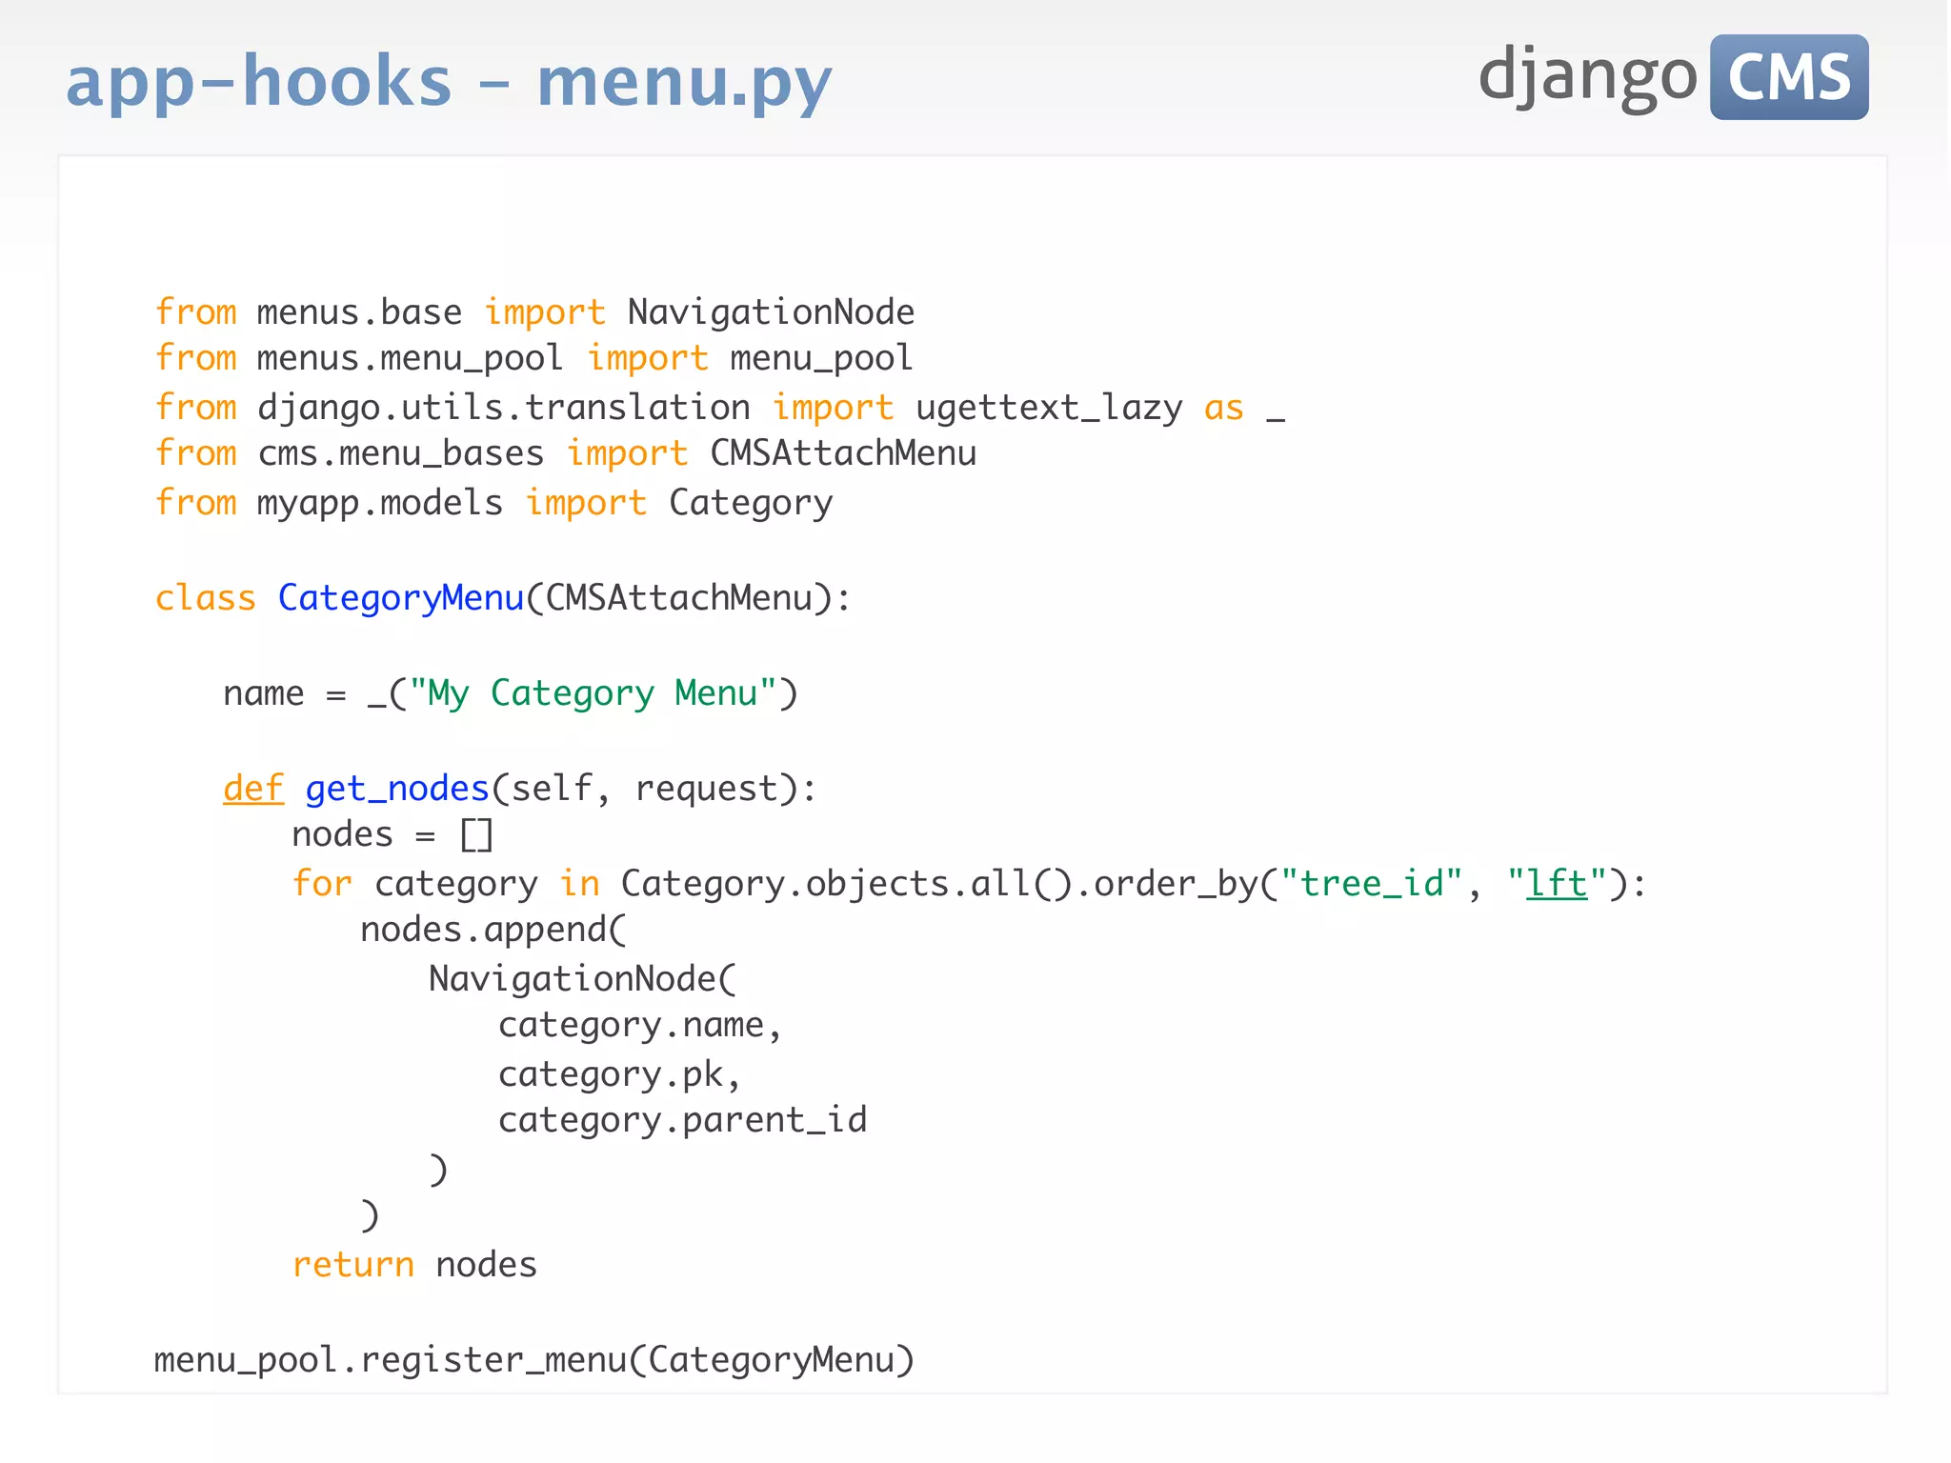1951x1463 pixels.
Task: Click the line importing menu_pool from menus.menu_pool
Action: 534,359
